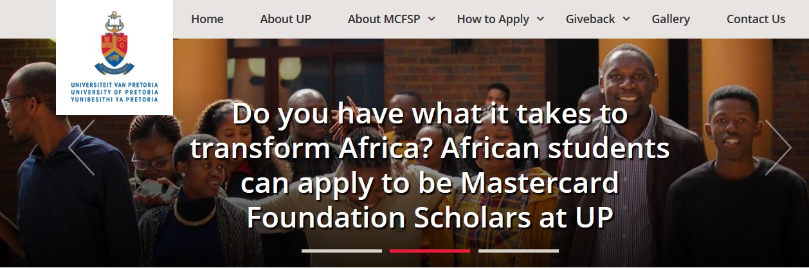Click the How to Apply menu label
Viewport: 809px width, 268px height.
point(493,19)
